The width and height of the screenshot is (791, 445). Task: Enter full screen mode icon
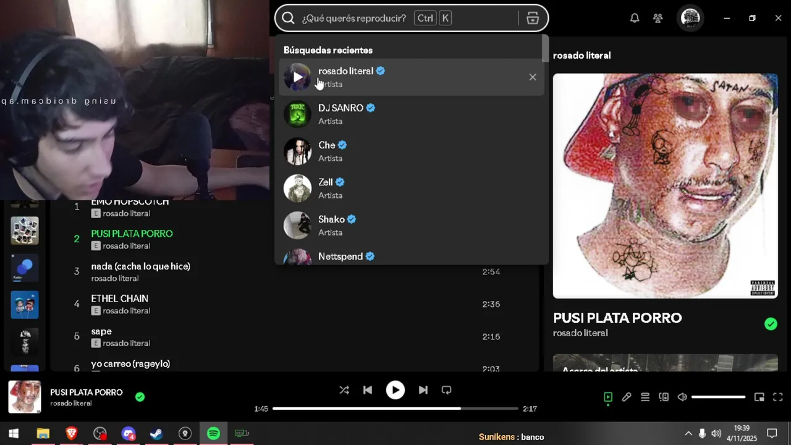(778, 397)
